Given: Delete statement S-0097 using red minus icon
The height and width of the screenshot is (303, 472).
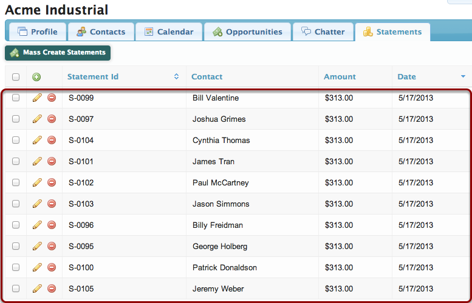Looking at the screenshot, I should point(52,119).
